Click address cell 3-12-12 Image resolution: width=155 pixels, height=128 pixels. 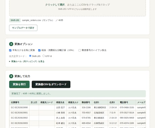(x=113, y=123)
